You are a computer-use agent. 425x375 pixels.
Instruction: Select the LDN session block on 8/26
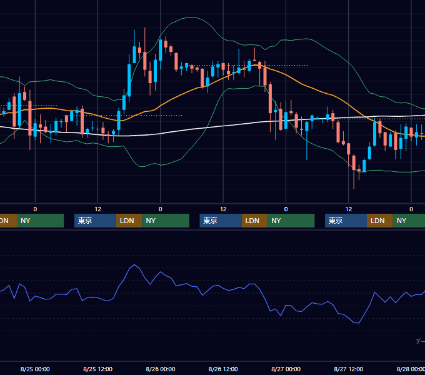254,221
